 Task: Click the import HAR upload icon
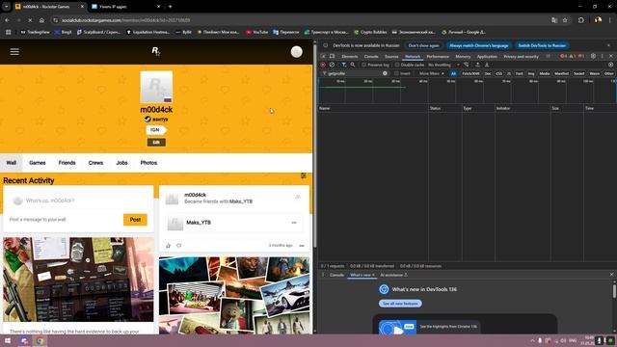(x=478, y=65)
